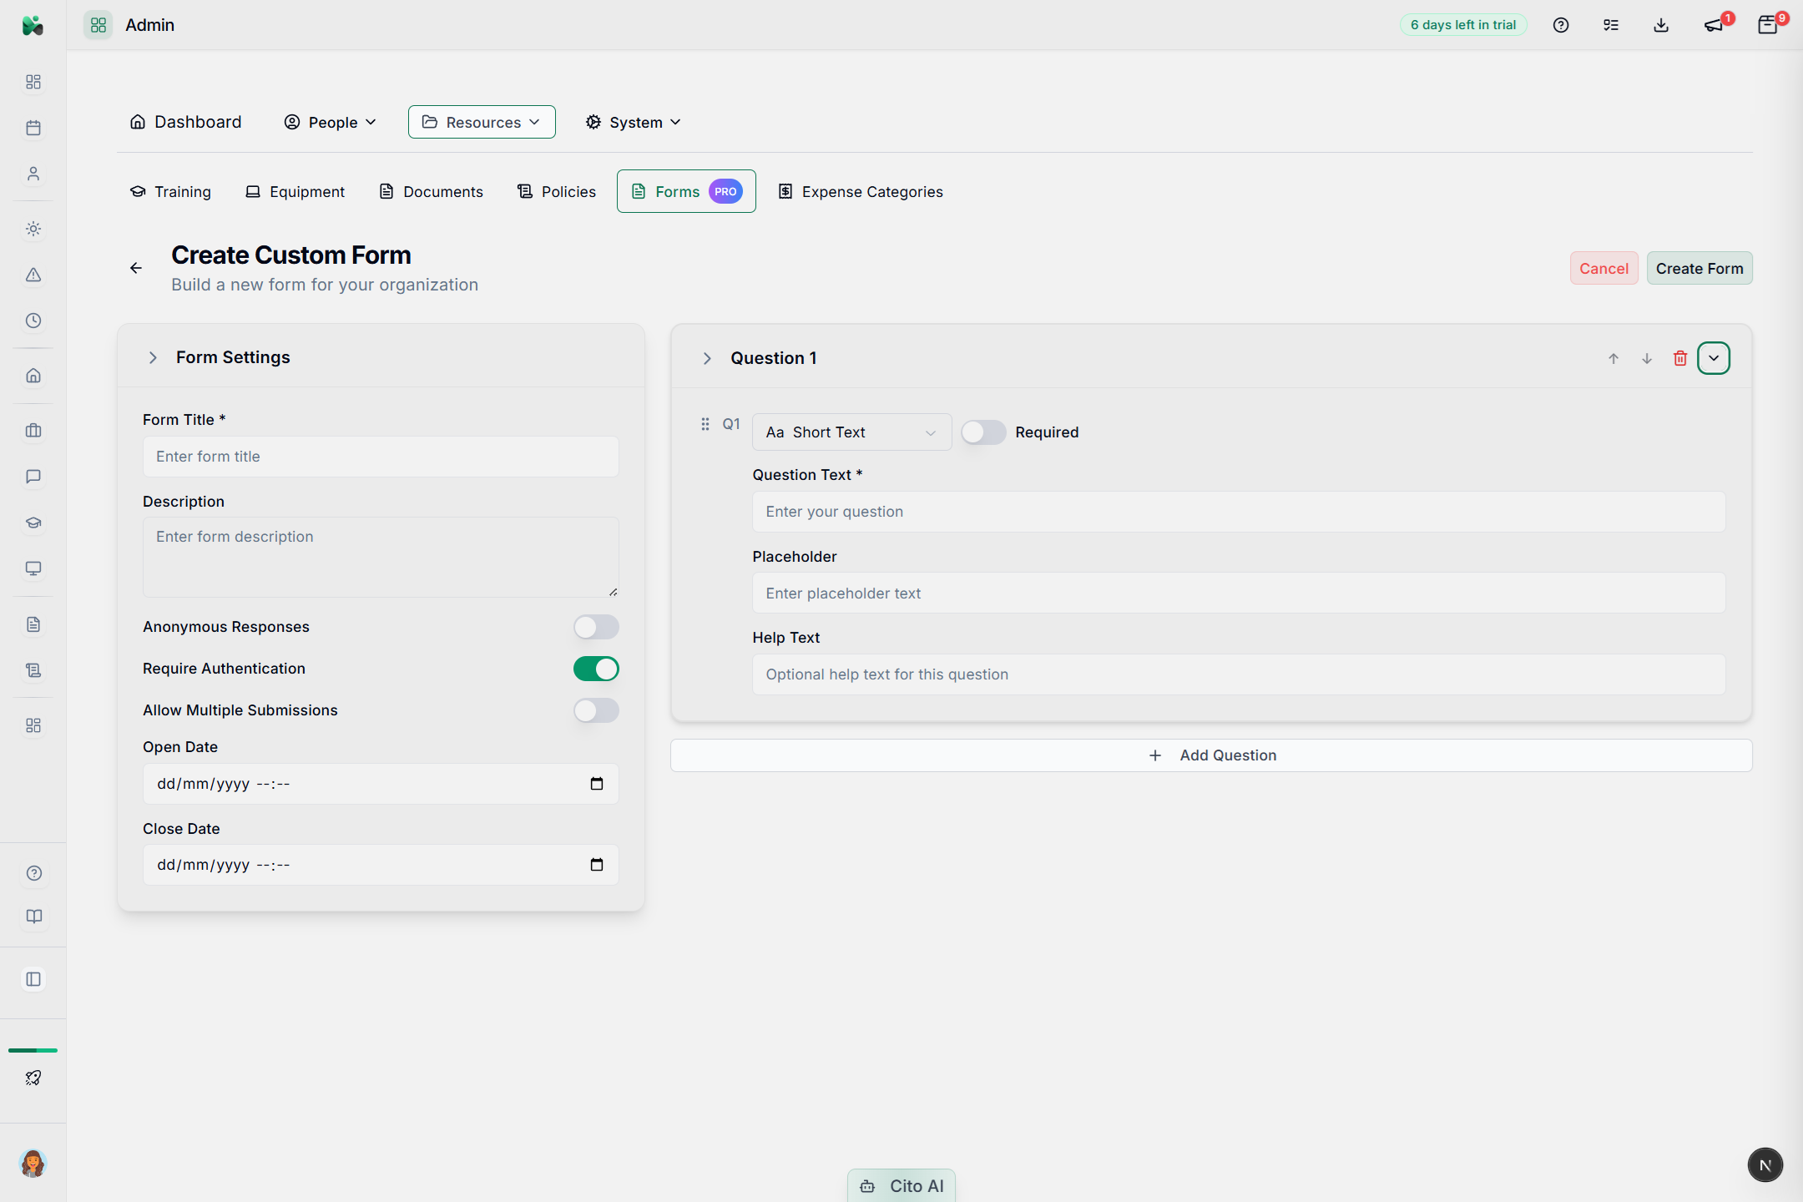Open the announcements megaphone with the red badge

[1713, 25]
